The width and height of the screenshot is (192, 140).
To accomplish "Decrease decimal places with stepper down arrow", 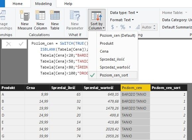I will [155, 28].
